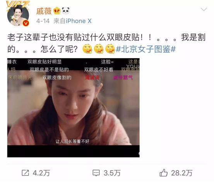Open the attached video screenshot image
Viewport: 214px width, 182px height.
coord(74,108)
